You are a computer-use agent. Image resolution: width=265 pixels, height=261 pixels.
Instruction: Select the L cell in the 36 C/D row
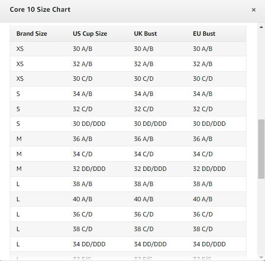click(x=18, y=214)
